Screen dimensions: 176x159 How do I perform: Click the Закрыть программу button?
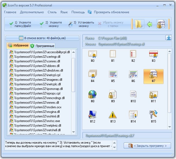[147, 146]
